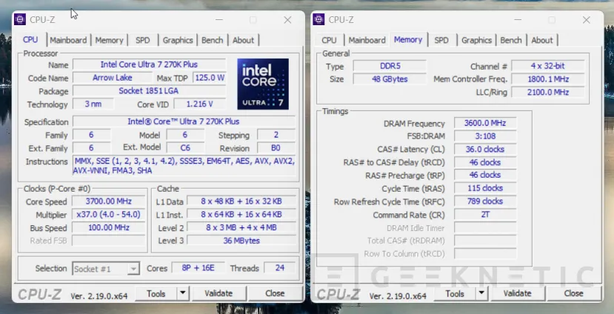
Task: Click the Technology value 3 nm
Action: pos(93,104)
